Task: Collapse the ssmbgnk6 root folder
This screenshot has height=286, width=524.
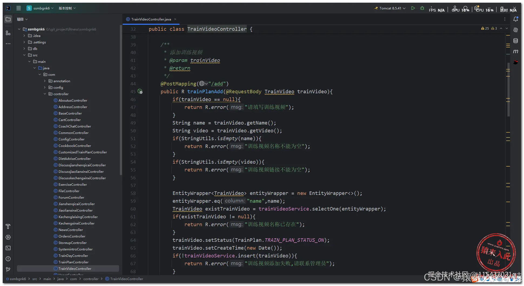Action: click(19, 29)
